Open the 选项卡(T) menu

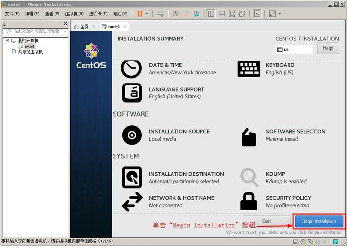(98, 14)
